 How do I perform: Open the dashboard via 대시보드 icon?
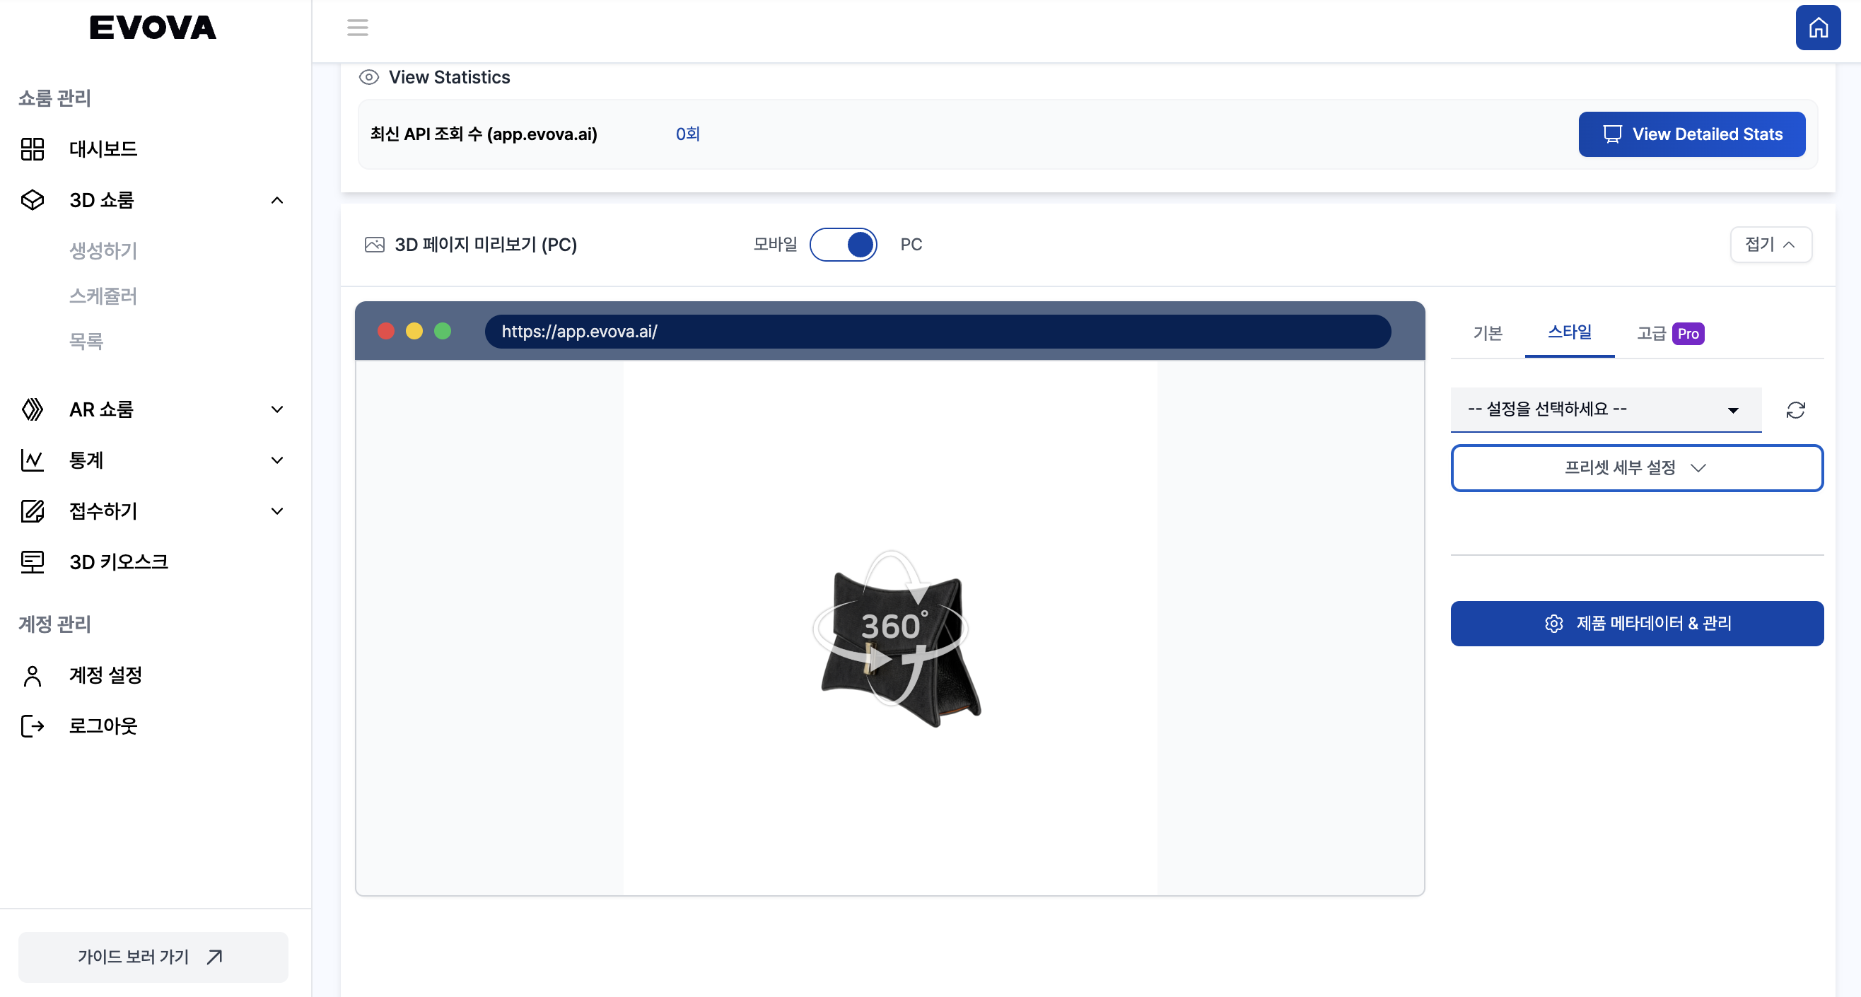(x=33, y=148)
